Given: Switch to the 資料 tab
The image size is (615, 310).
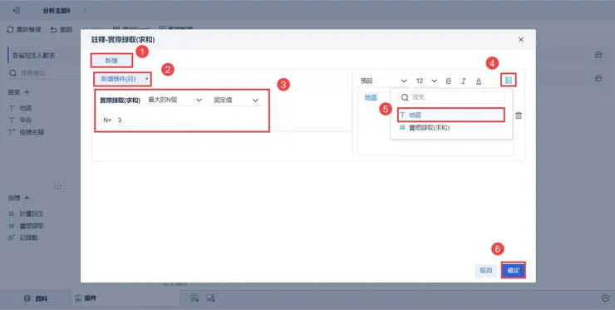Looking at the screenshot, I should point(36,298).
